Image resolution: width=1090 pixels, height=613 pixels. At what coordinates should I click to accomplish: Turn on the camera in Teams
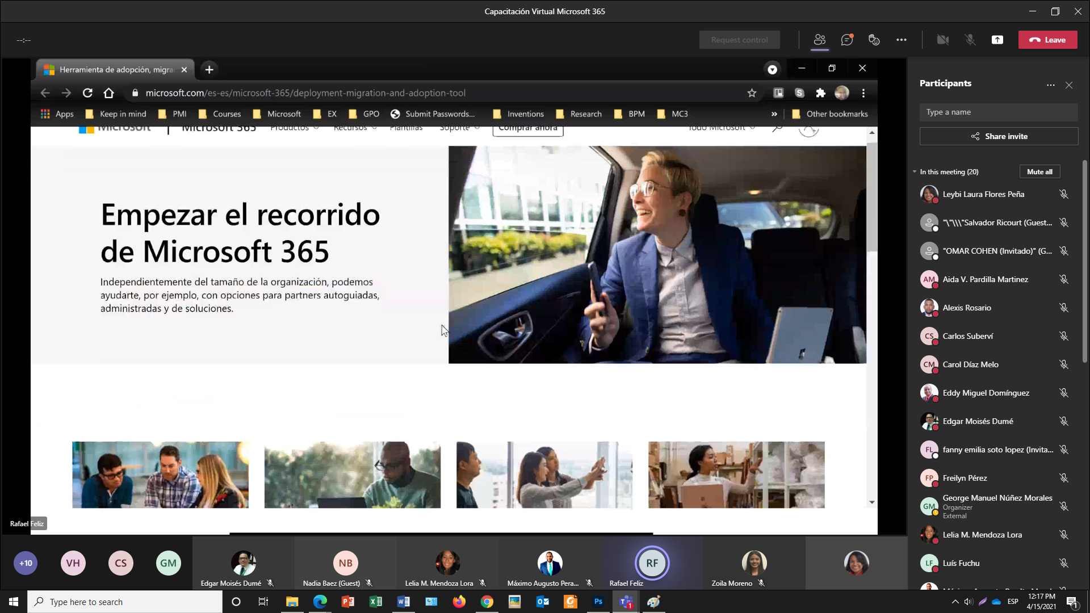point(942,40)
